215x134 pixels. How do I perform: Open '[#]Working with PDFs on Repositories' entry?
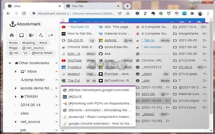(98, 104)
